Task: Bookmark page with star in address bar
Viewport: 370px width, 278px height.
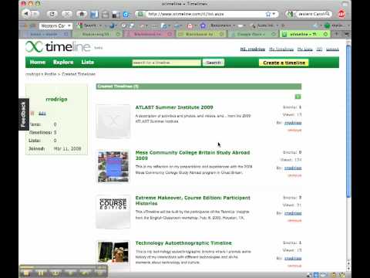Action: point(268,14)
